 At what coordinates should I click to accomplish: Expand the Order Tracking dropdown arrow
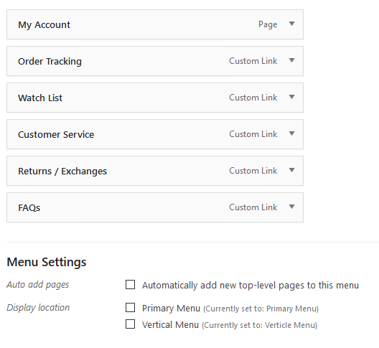coord(291,60)
